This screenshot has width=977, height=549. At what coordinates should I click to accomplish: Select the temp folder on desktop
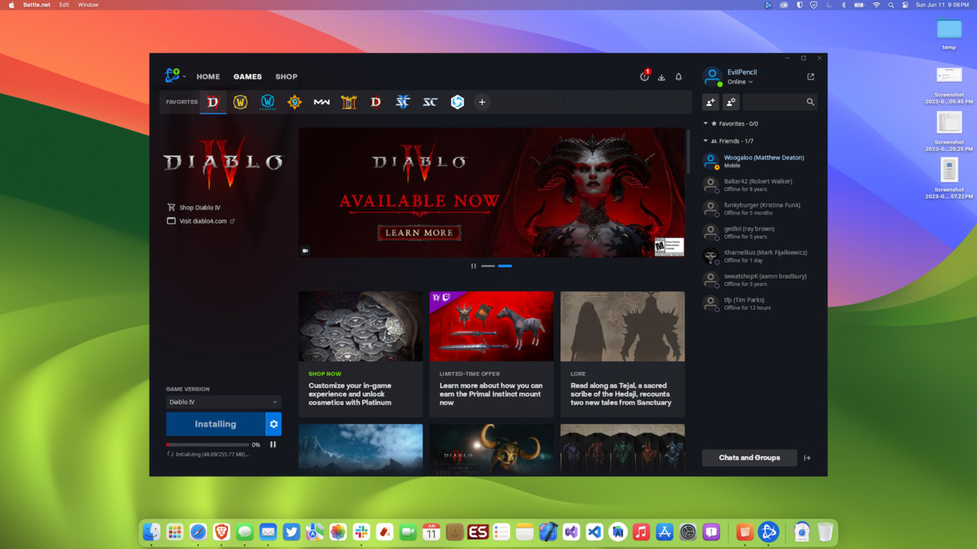pyautogui.click(x=949, y=34)
